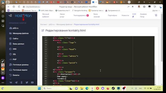Expand the Бэкапы chevron arrow
Image resolution: width=166 pixels, height=93 pixels.
pos(33,75)
